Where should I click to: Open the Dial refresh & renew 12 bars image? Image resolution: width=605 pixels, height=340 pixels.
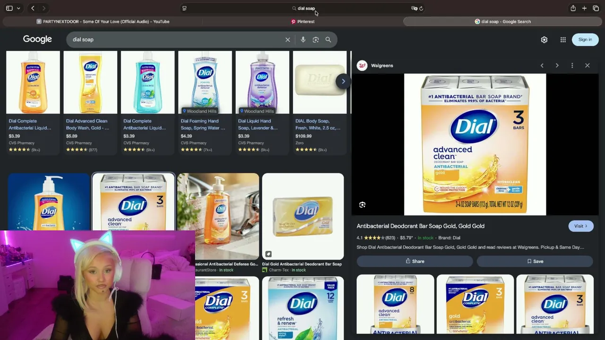pos(303,308)
